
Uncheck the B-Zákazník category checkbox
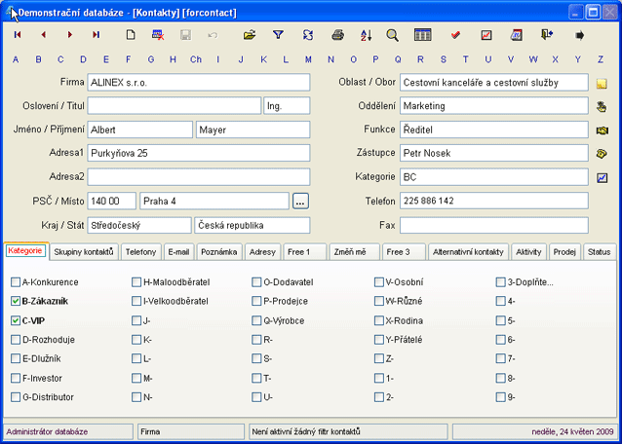[x=16, y=302]
